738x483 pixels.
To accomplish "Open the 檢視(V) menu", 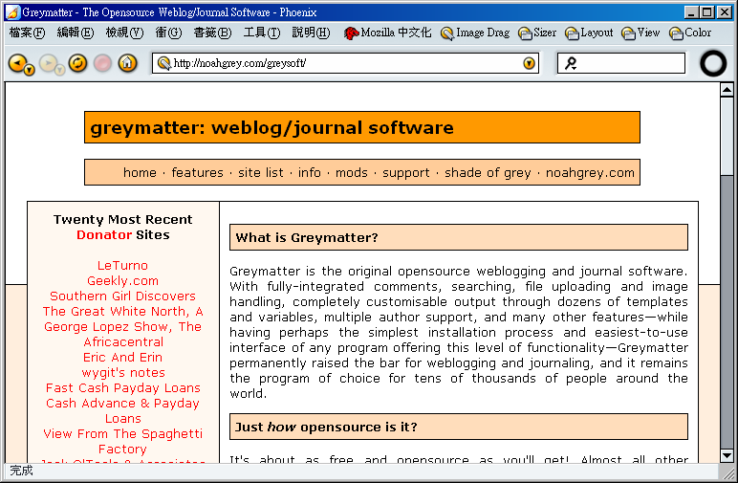I will (124, 33).
